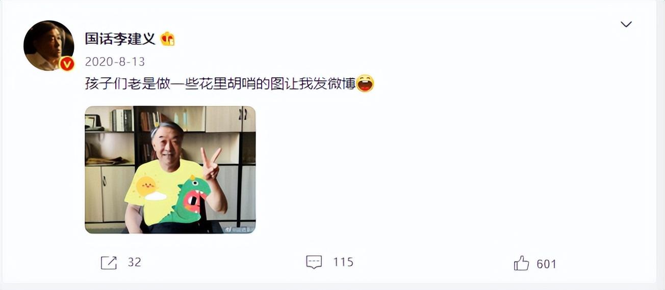Click the Weibo watermark on the photo
The width and height of the screenshot is (665, 290).
238,229
